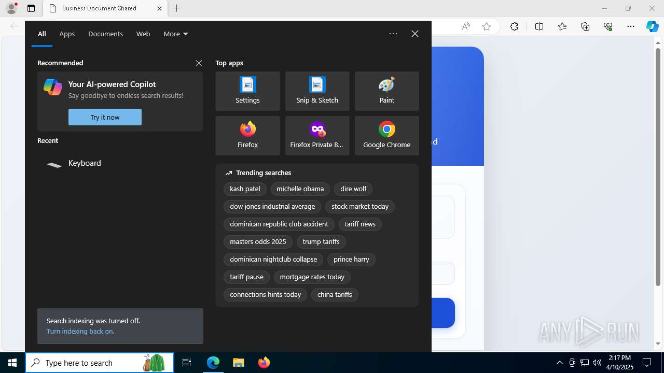Search trending topic kash patel
The height and width of the screenshot is (373, 664).
(x=245, y=189)
